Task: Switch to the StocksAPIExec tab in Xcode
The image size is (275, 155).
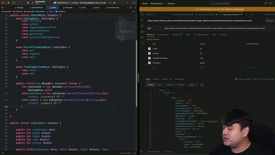Action: (36, 8)
